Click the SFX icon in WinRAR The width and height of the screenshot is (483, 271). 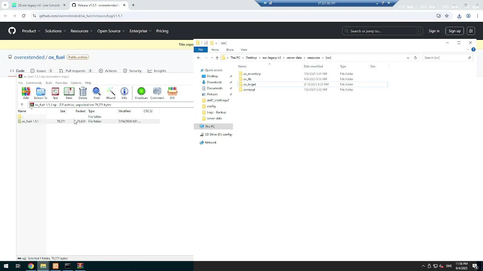172,93
